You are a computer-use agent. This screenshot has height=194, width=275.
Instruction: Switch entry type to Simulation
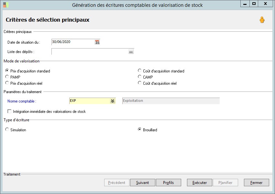point(7,129)
